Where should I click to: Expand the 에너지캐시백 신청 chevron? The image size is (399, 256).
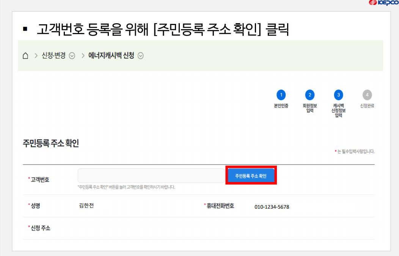(x=141, y=55)
